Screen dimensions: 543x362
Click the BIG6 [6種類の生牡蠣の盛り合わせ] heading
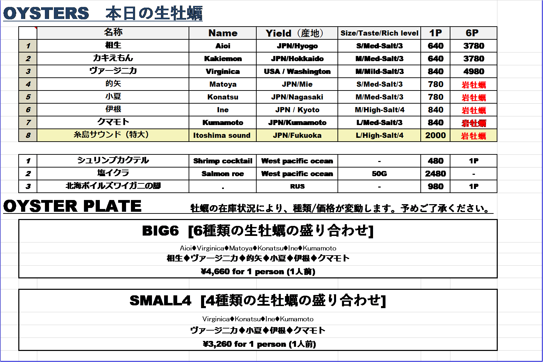pos(258,230)
